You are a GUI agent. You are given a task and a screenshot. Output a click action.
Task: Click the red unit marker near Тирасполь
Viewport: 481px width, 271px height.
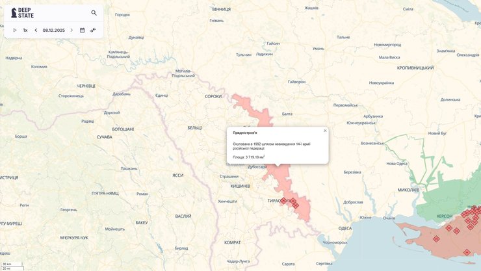(x=283, y=201)
